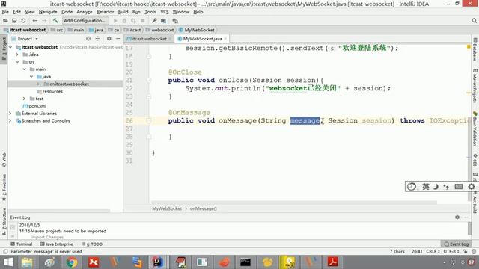Collapse the java folder in tree
Image resolution: width=479 pixels, height=269 pixels.
pyautogui.click(x=31, y=76)
